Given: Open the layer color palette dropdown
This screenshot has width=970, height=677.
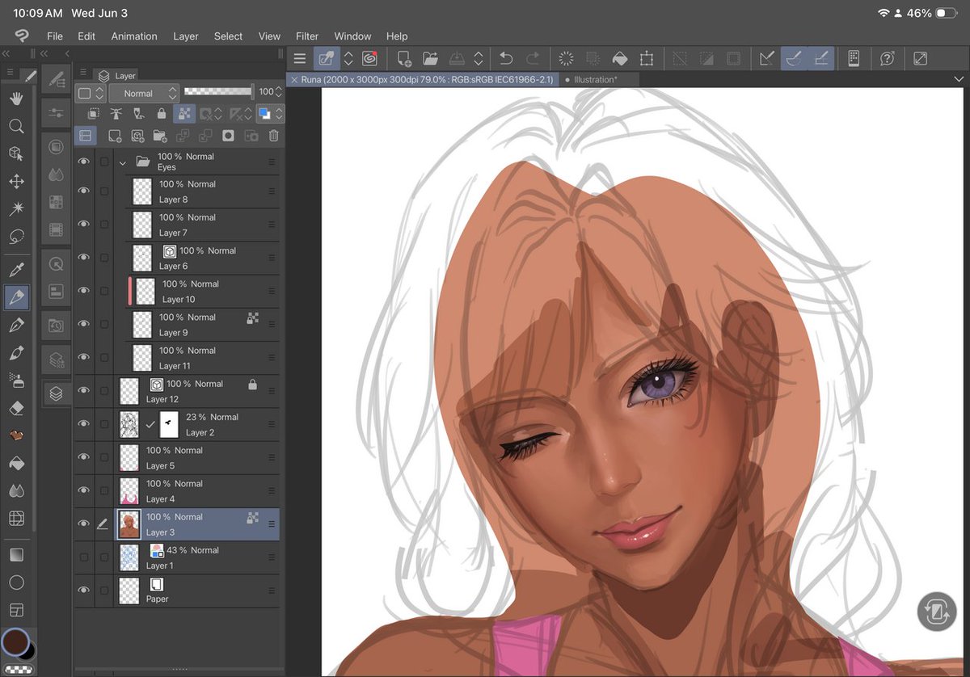Looking at the screenshot, I should [x=91, y=93].
